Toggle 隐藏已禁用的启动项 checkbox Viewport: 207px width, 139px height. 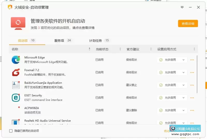click(11, 131)
